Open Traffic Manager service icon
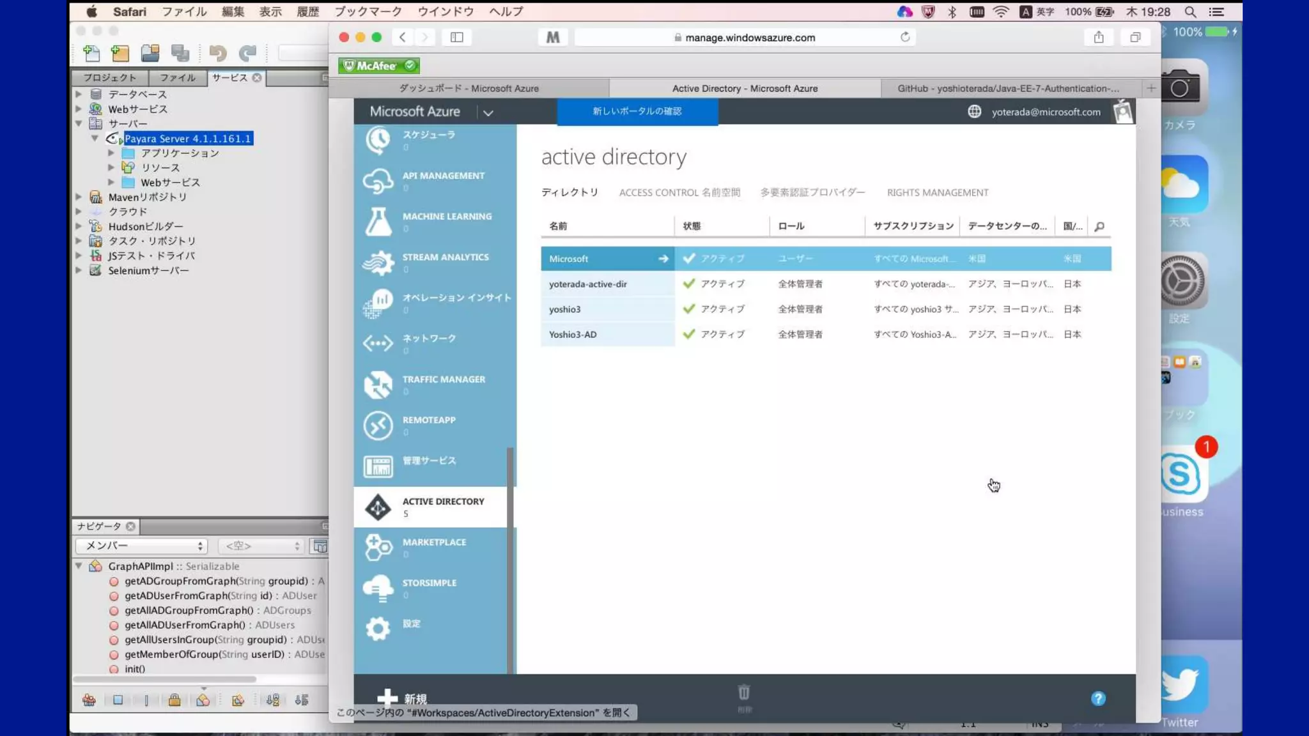This screenshot has height=736, width=1309. (x=378, y=385)
